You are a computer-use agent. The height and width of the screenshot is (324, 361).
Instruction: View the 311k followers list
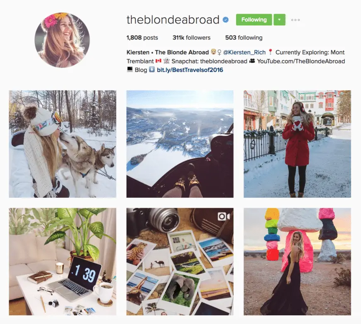[x=192, y=37]
